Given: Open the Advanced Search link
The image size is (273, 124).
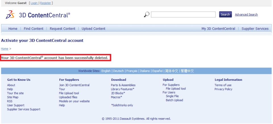Looking at the screenshot, I should point(246,14).
